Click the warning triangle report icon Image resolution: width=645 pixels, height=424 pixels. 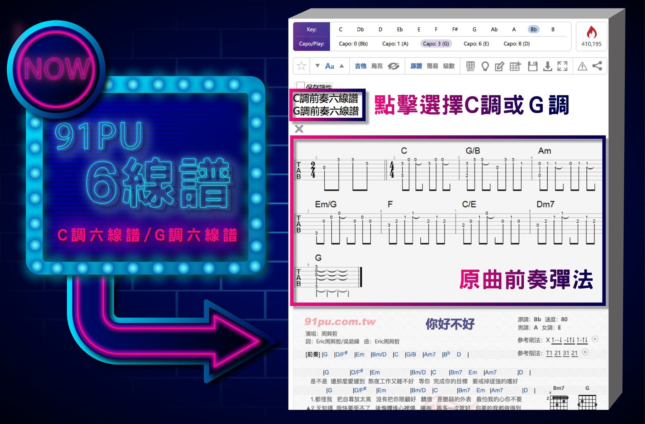[x=582, y=66]
